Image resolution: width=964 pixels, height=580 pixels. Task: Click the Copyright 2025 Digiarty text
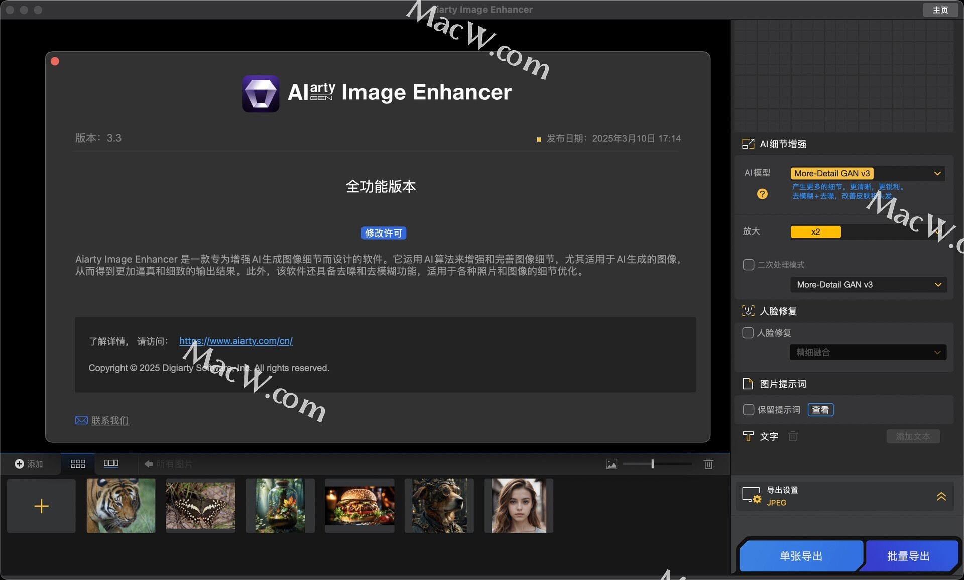pos(209,368)
